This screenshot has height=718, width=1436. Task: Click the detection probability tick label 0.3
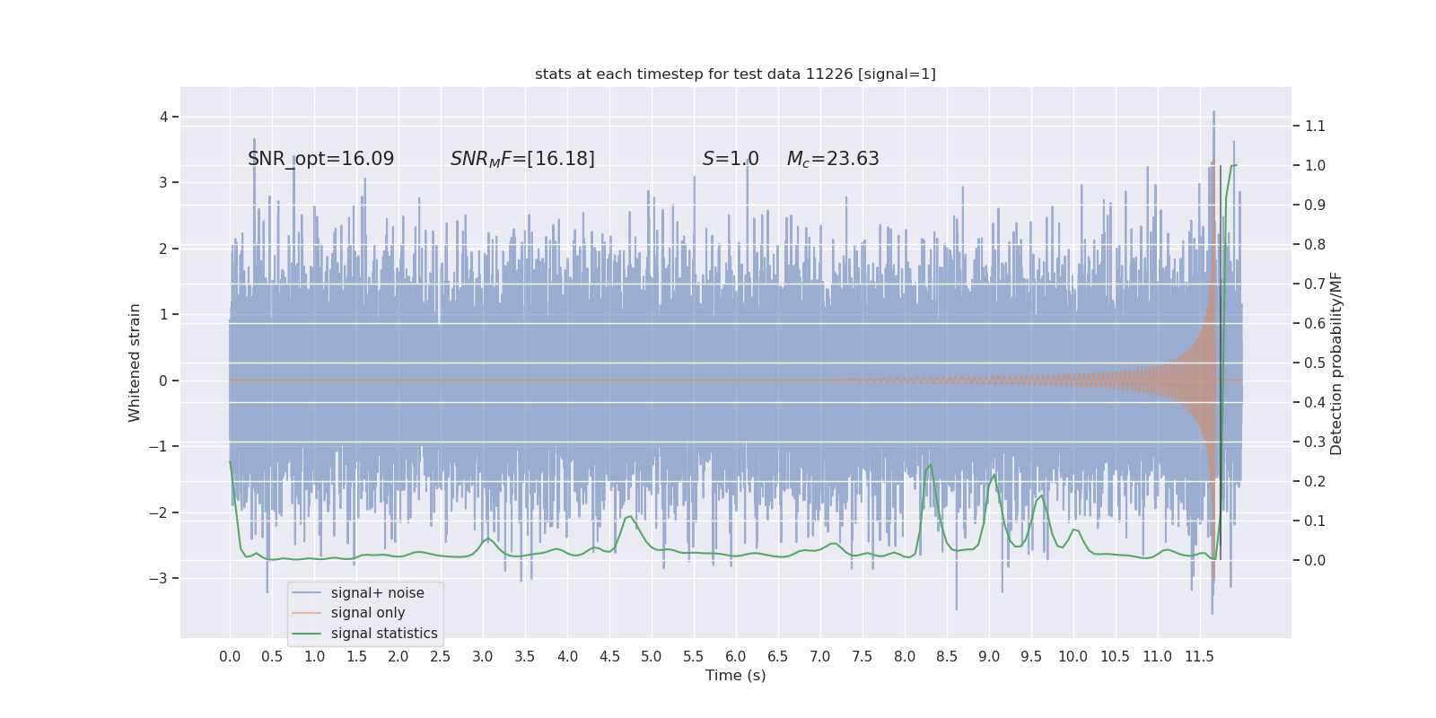pyautogui.click(x=1315, y=442)
